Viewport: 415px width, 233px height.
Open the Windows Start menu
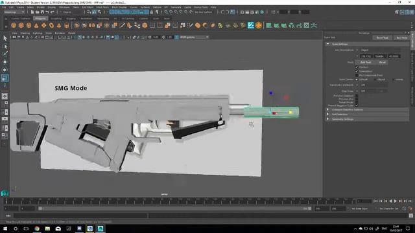5,228
